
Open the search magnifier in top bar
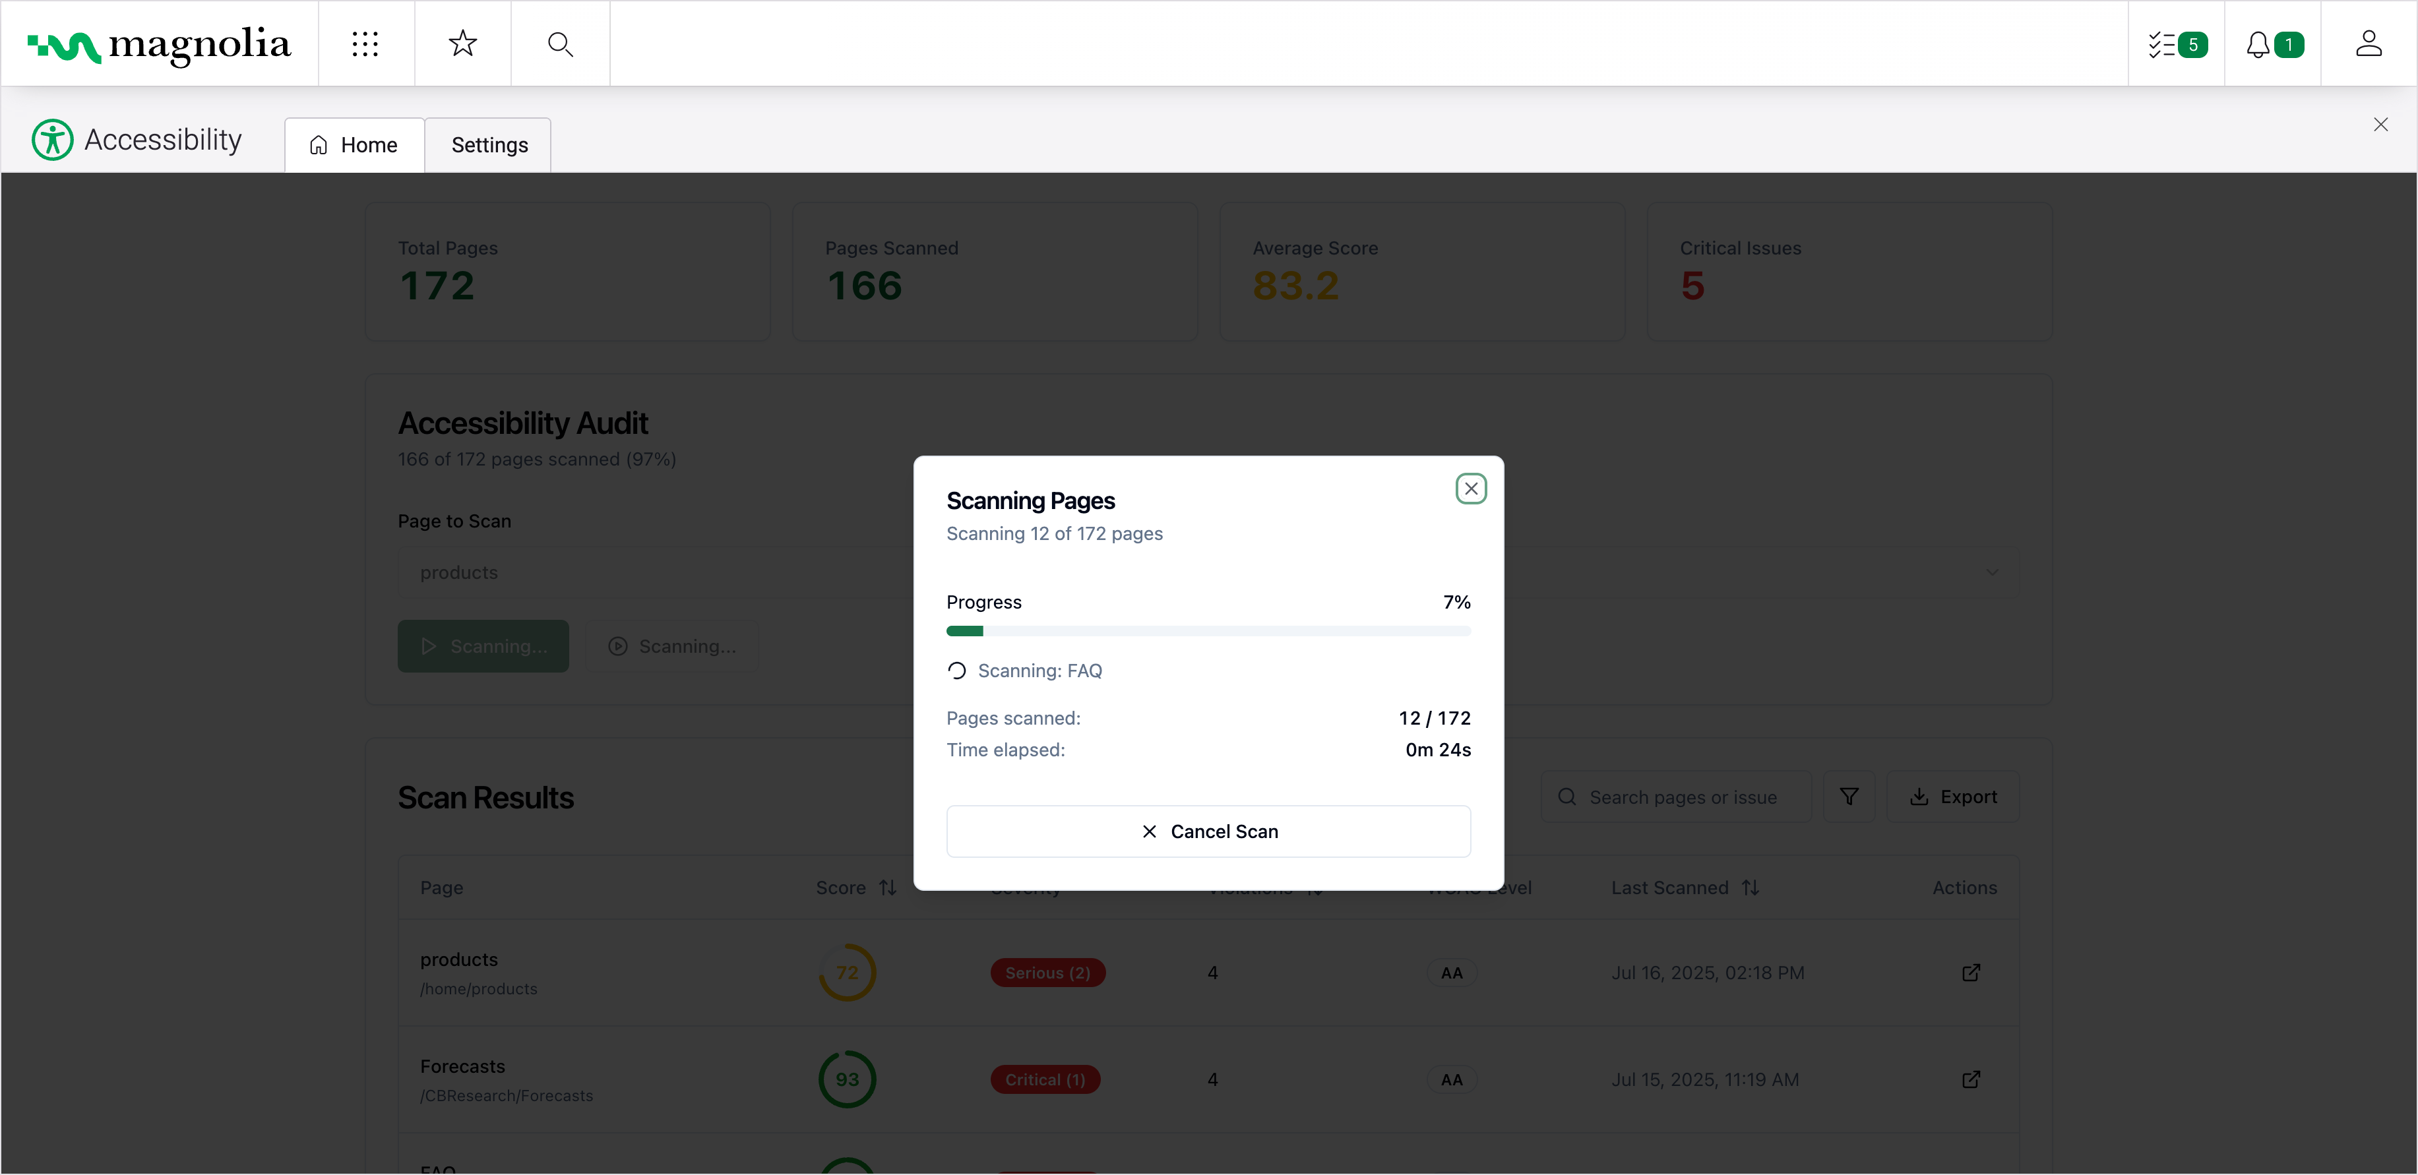point(561,44)
